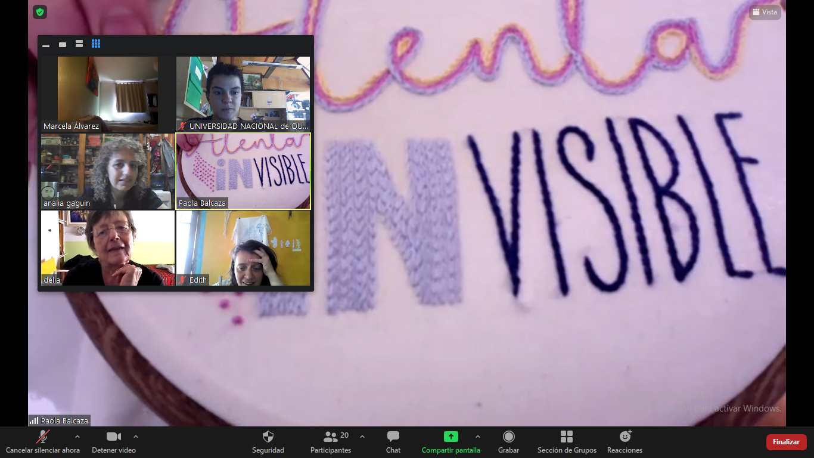Expand audio options arrow beside microphone

(77, 437)
